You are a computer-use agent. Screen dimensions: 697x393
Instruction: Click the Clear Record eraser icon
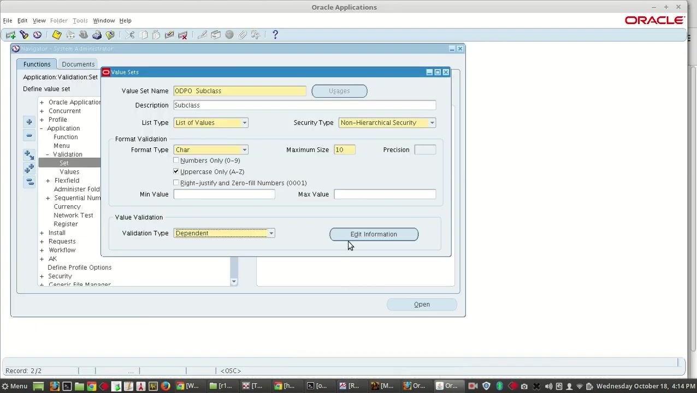tap(169, 35)
